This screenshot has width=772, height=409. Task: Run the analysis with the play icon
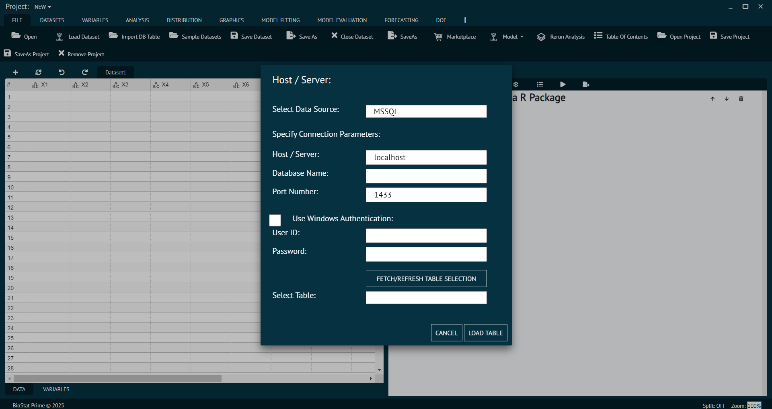(562, 84)
